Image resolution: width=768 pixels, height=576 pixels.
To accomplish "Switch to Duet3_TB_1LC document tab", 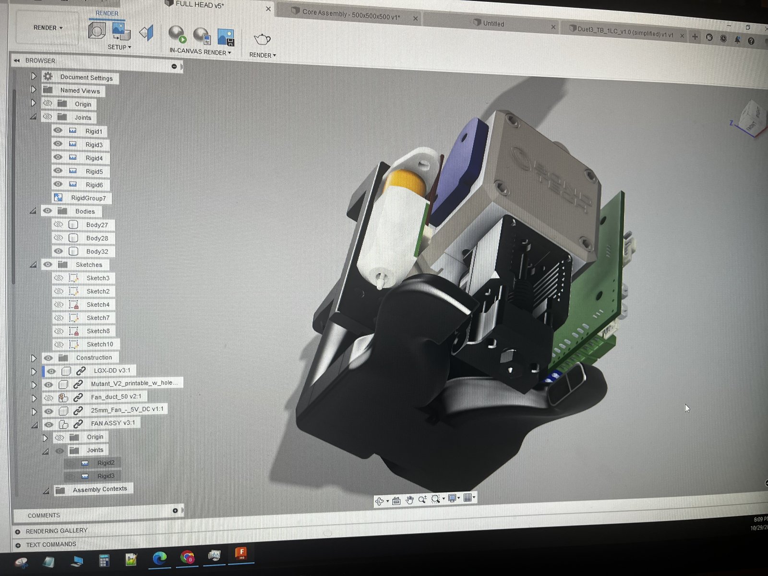I will [625, 32].
